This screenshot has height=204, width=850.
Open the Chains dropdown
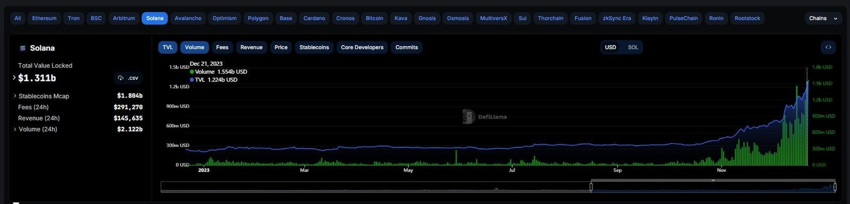coord(823,18)
